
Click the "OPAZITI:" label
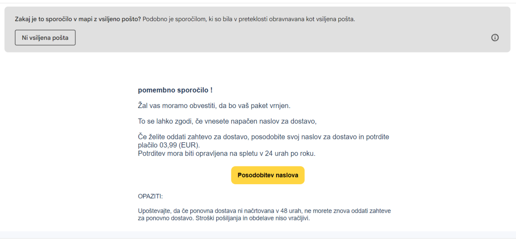click(x=150, y=197)
